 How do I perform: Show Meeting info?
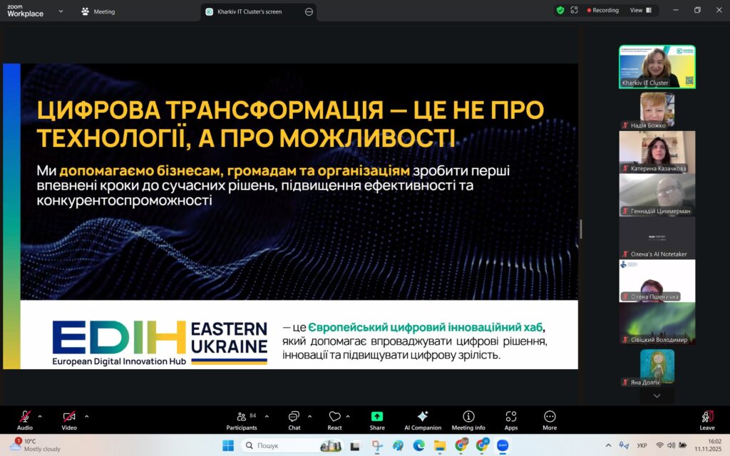point(468,420)
